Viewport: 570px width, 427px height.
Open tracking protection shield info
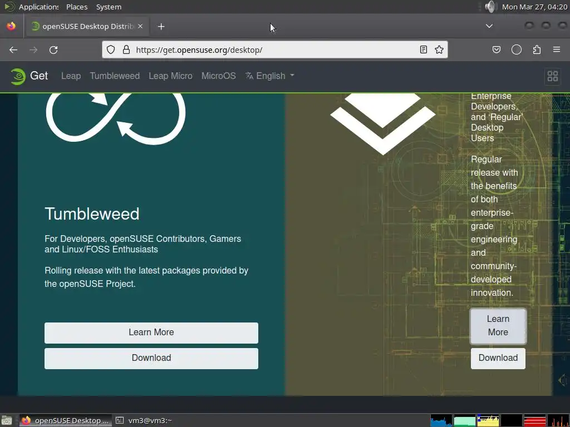111,49
